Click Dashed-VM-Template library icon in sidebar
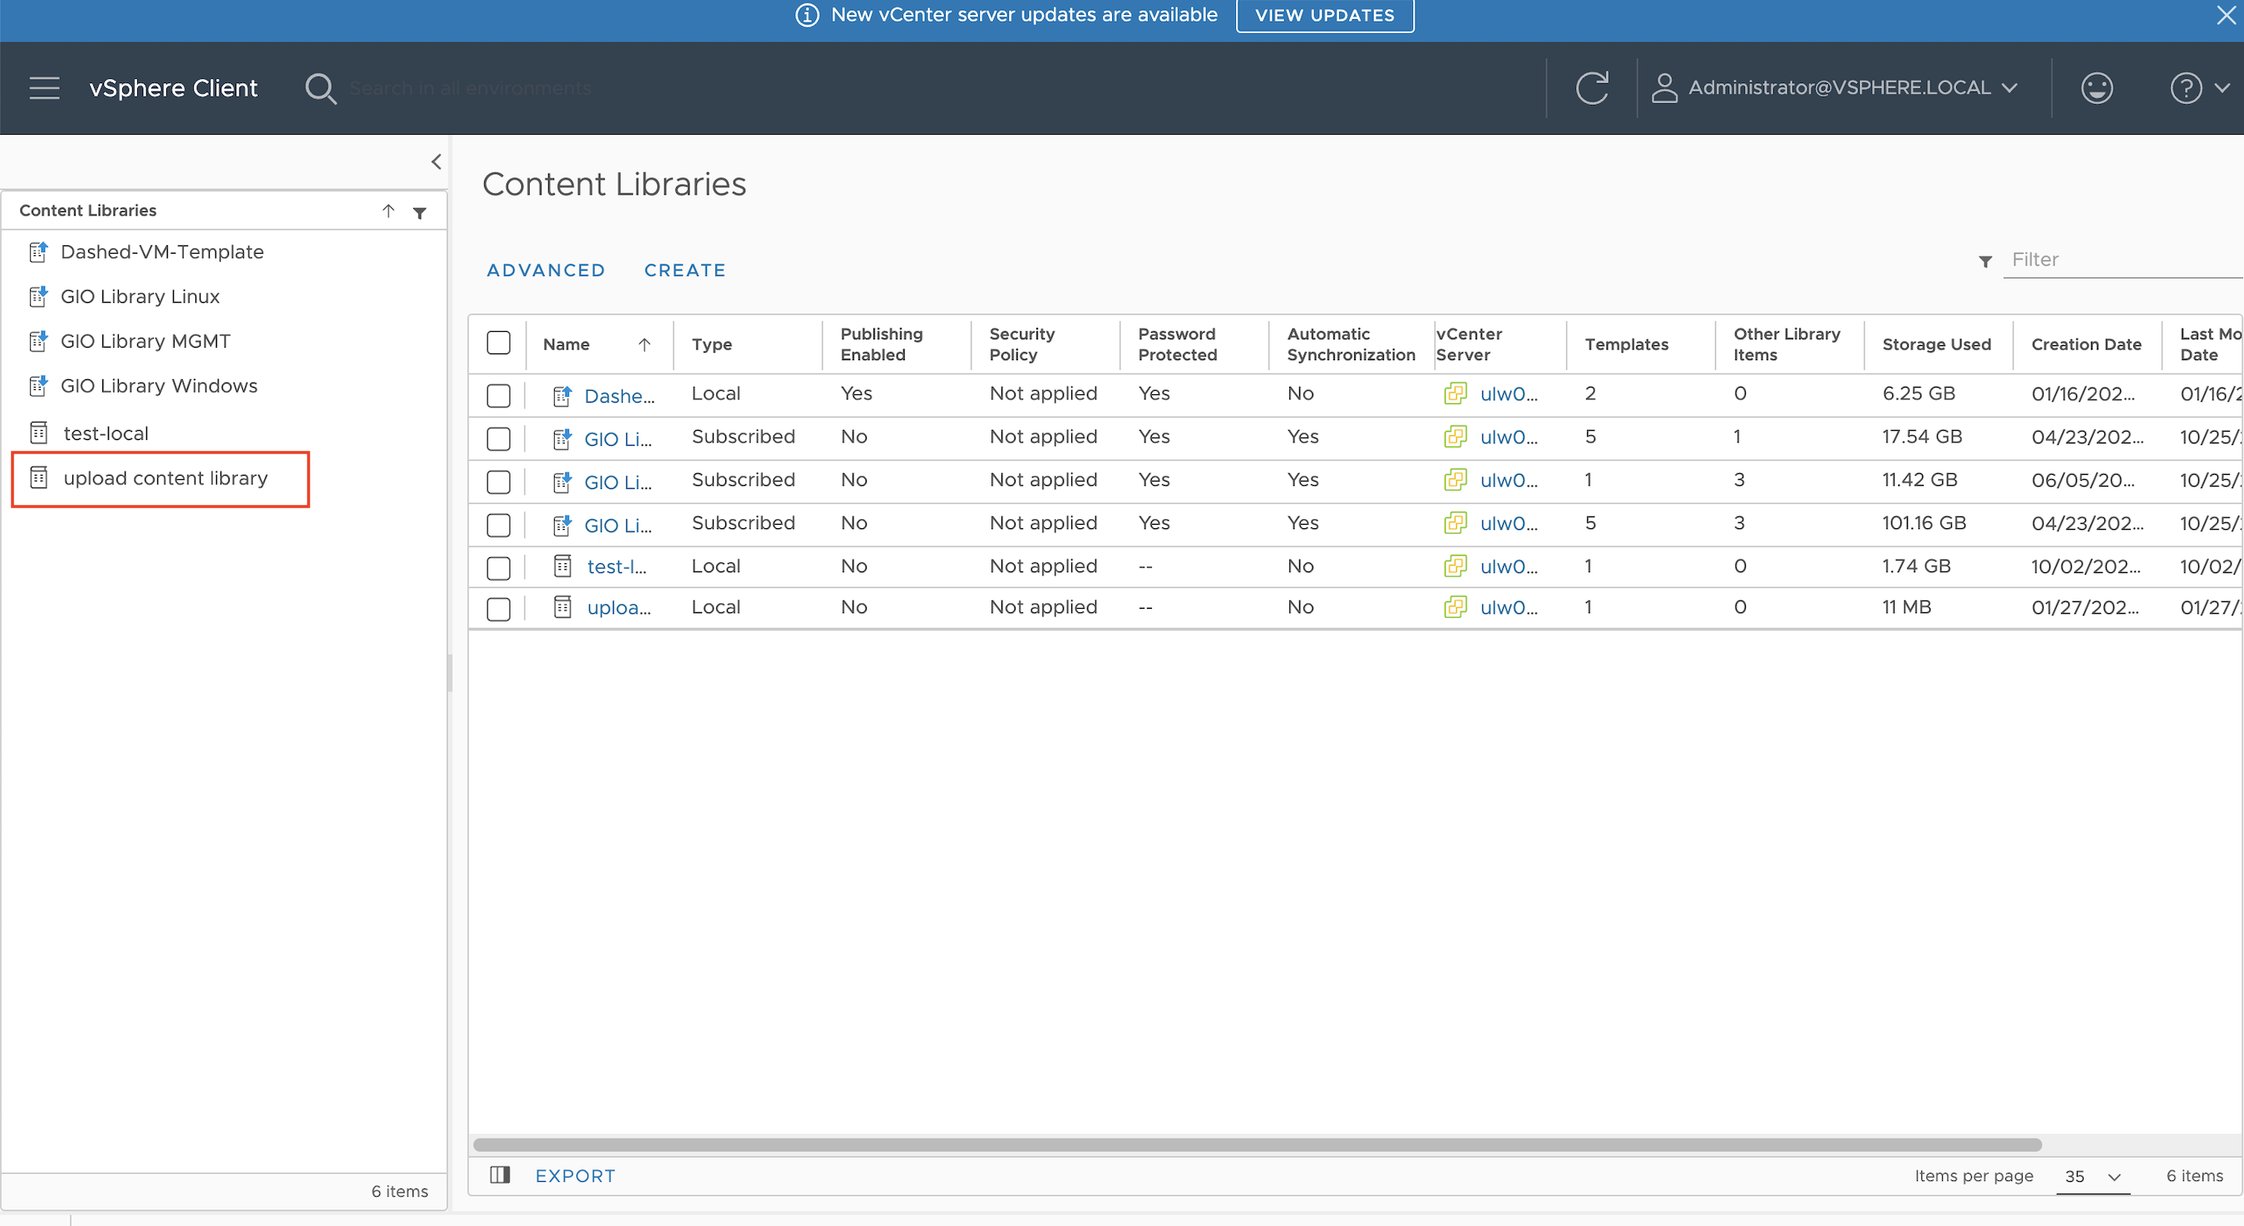This screenshot has height=1226, width=2244. coord(38,252)
